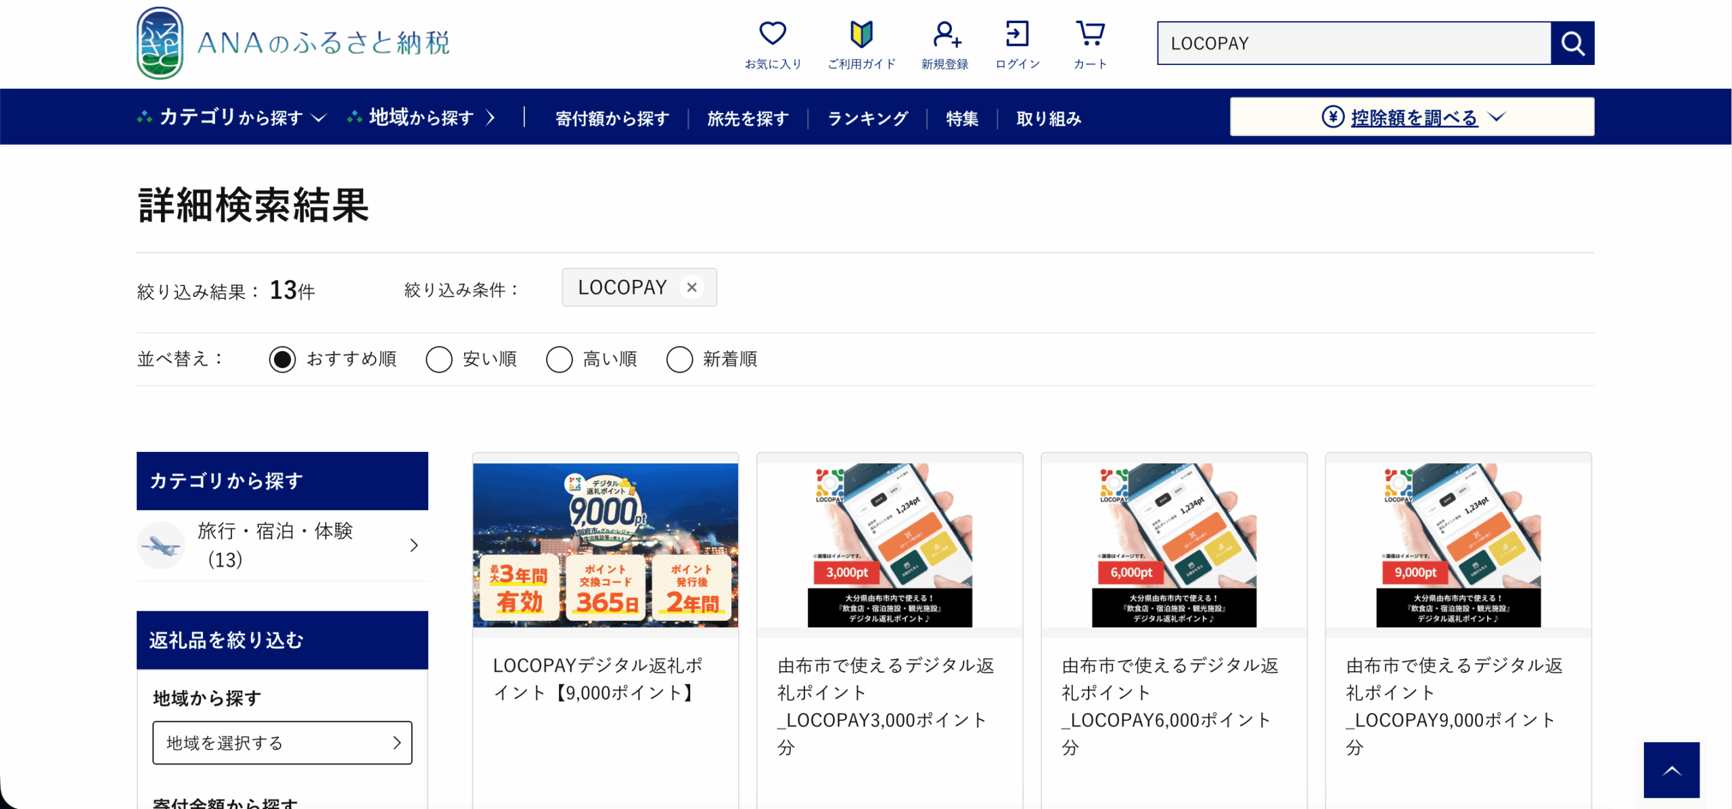Open 旅先を探す in the navigation

click(748, 118)
